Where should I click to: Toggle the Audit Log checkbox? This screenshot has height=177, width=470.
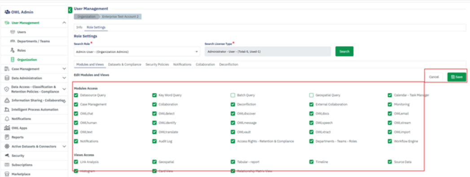pyautogui.click(x=154, y=141)
